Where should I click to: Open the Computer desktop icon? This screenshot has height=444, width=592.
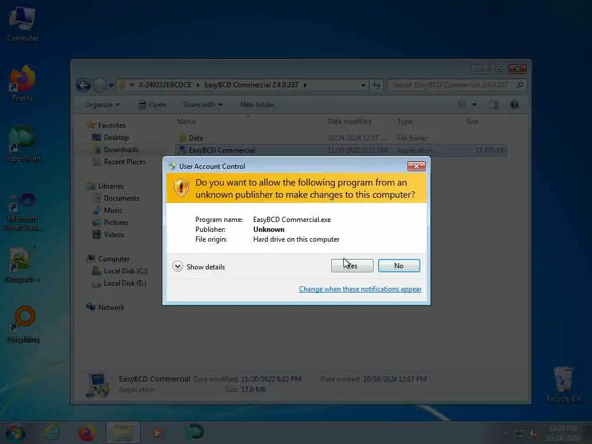23,23
